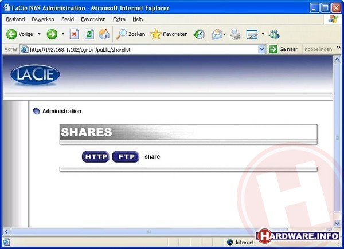Expand the toolbar overflow chevron
This screenshot has height=249, width=344.
[338, 47]
